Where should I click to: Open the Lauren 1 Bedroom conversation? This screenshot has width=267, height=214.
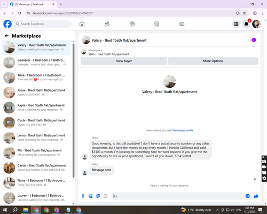[36, 198]
